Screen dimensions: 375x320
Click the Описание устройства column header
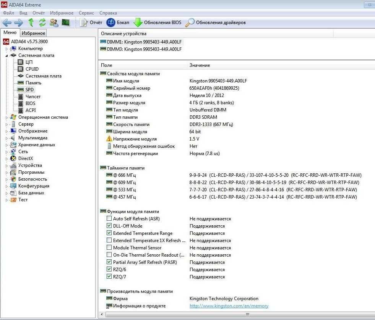tap(216, 34)
